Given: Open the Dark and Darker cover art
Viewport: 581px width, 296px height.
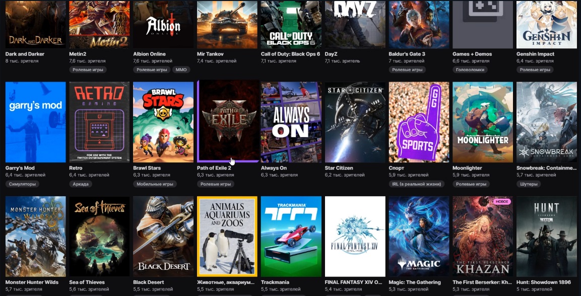Looking at the screenshot, I should click(36, 25).
